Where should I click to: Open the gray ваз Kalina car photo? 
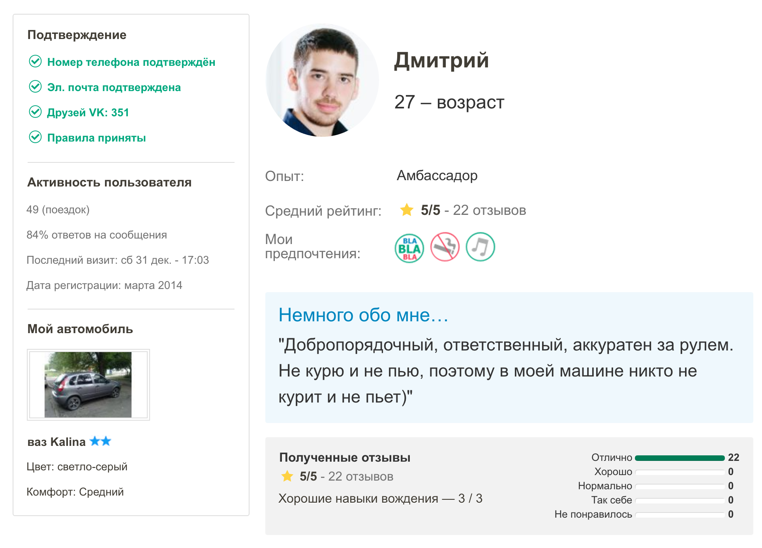88,385
